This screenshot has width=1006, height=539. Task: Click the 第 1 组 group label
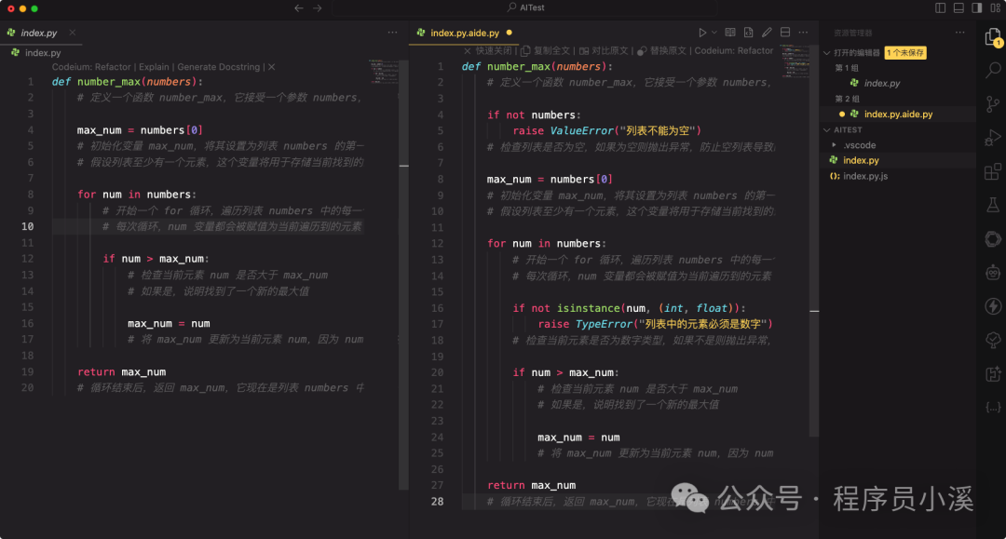(846, 68)
